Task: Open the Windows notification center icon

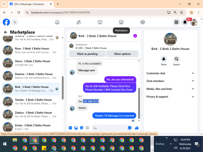Action: [x=197, y=144]
